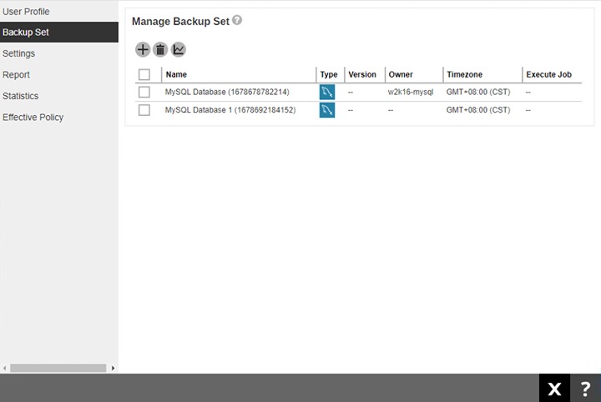Switch to the Statistics page

pyautogui.click(x=20, y=96)
